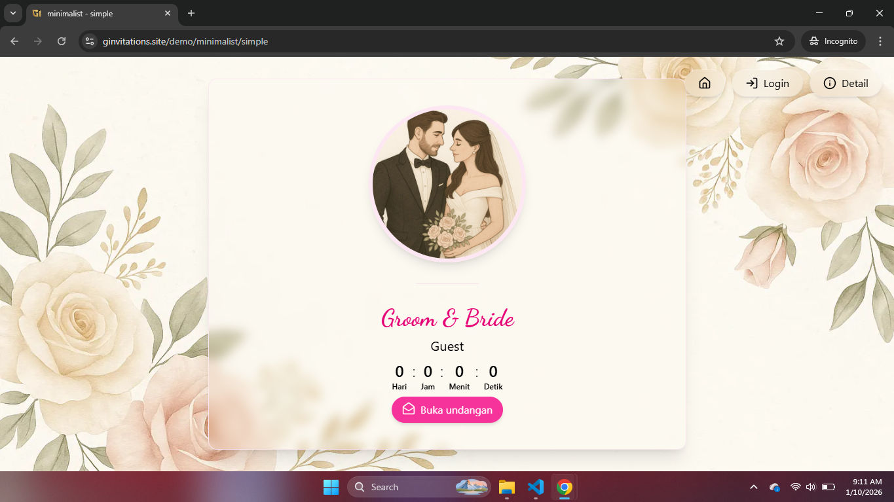Screen dimensions: 894x502
Task: Open the Windows Start menu
Action: coord(331,486)
